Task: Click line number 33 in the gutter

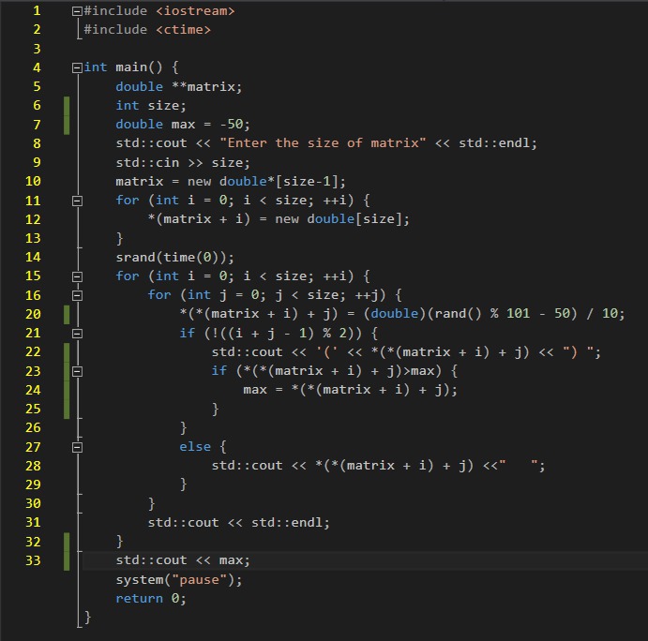Action: point(33,560)
